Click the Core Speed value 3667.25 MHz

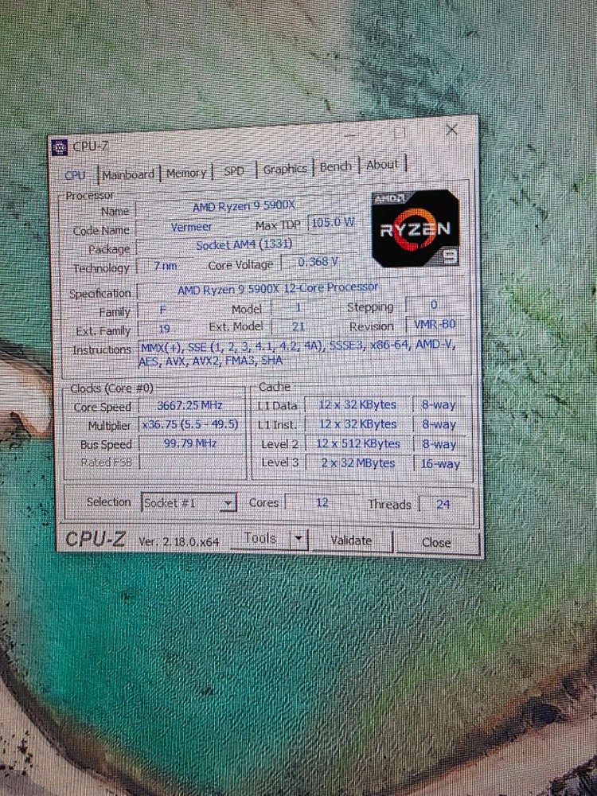190,406
